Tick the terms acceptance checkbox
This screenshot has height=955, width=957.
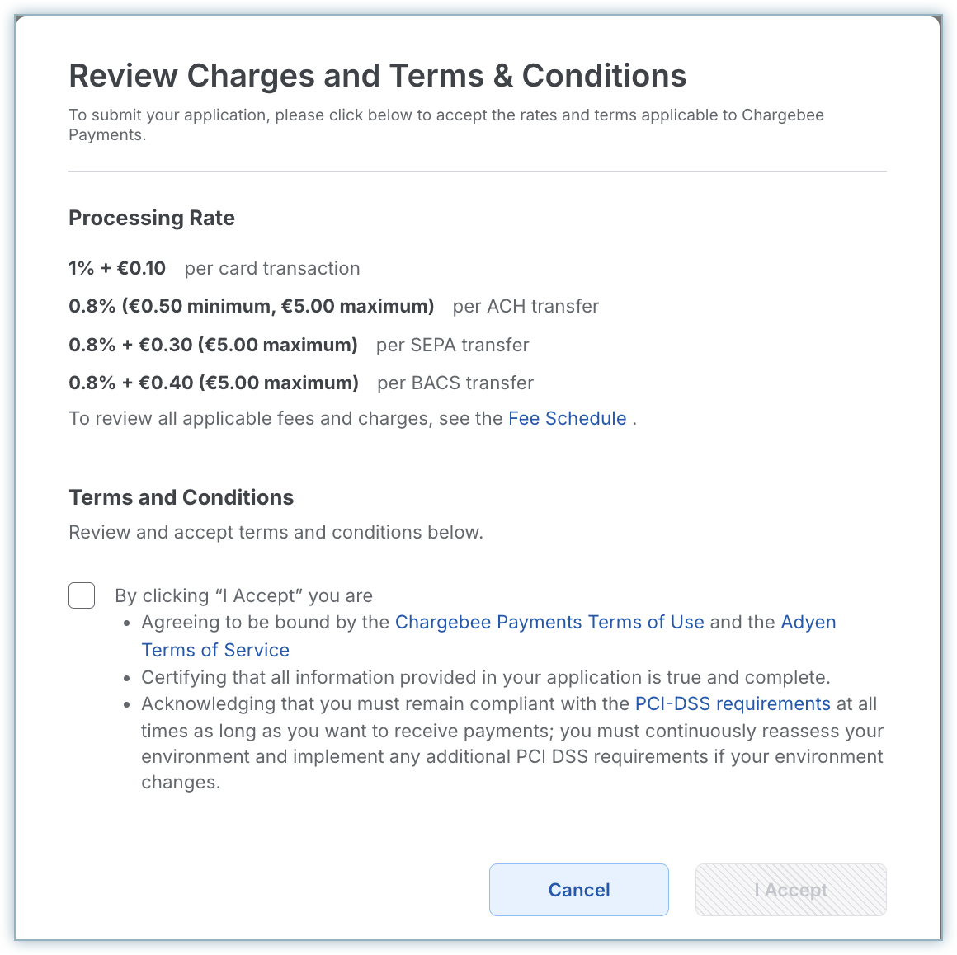point(82,595)
